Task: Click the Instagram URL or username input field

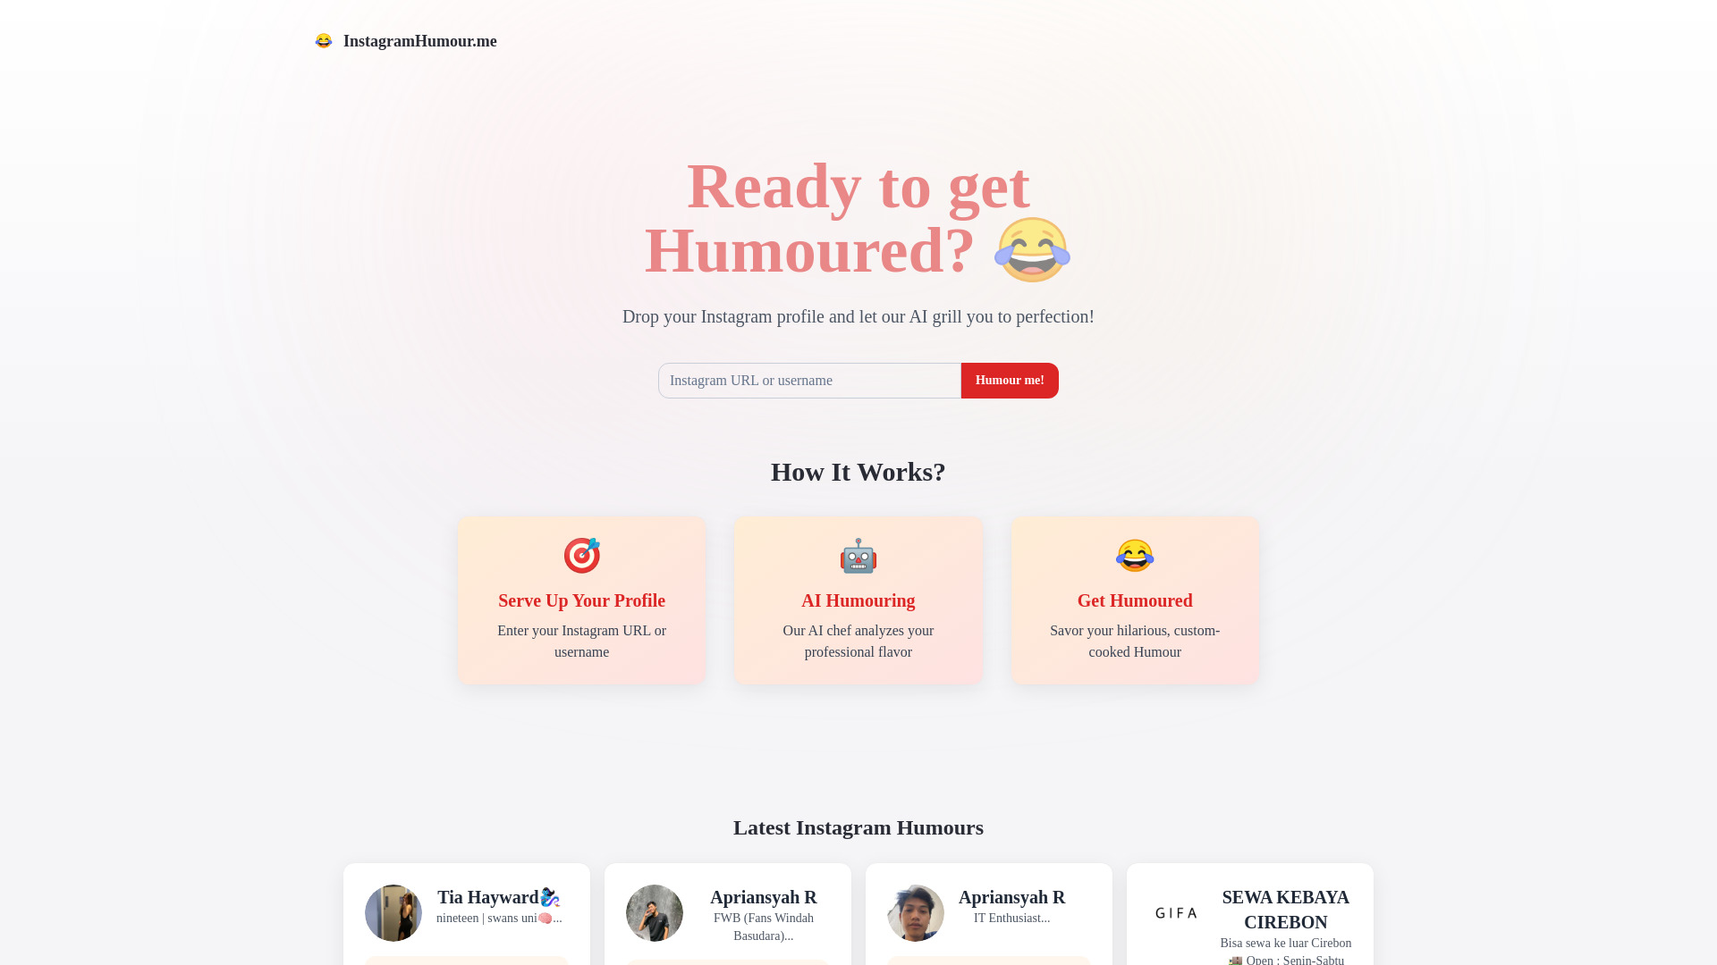Action: [x=809, y=381]
